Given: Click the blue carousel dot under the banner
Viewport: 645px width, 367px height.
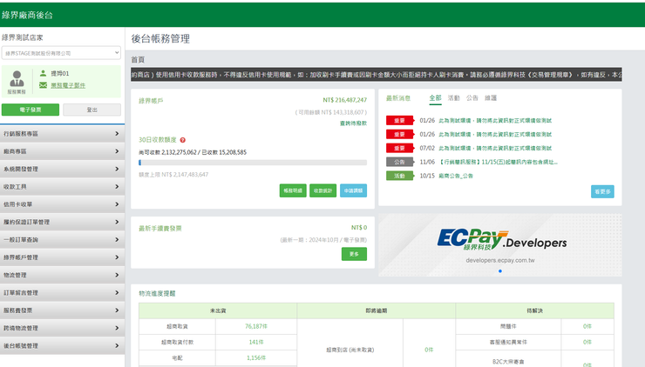Looking at the screenshot, I should pyautogui.click(x=500, y=271).
